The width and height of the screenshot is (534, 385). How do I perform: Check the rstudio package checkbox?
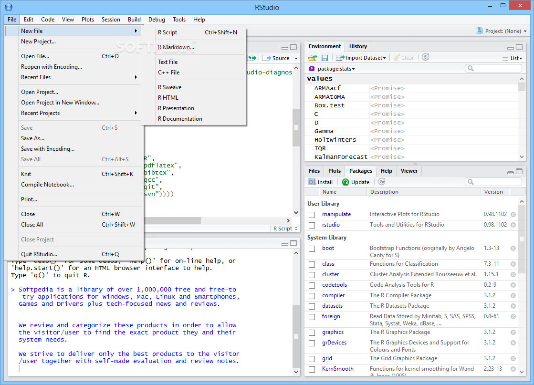pyautogui.click(x=312, y=225)
